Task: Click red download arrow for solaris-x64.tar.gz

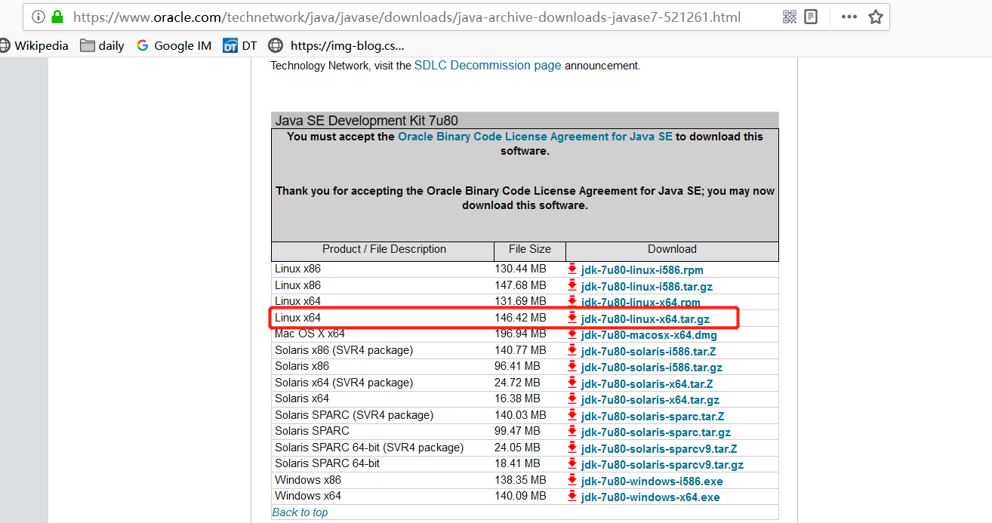Action: point(572,398)
